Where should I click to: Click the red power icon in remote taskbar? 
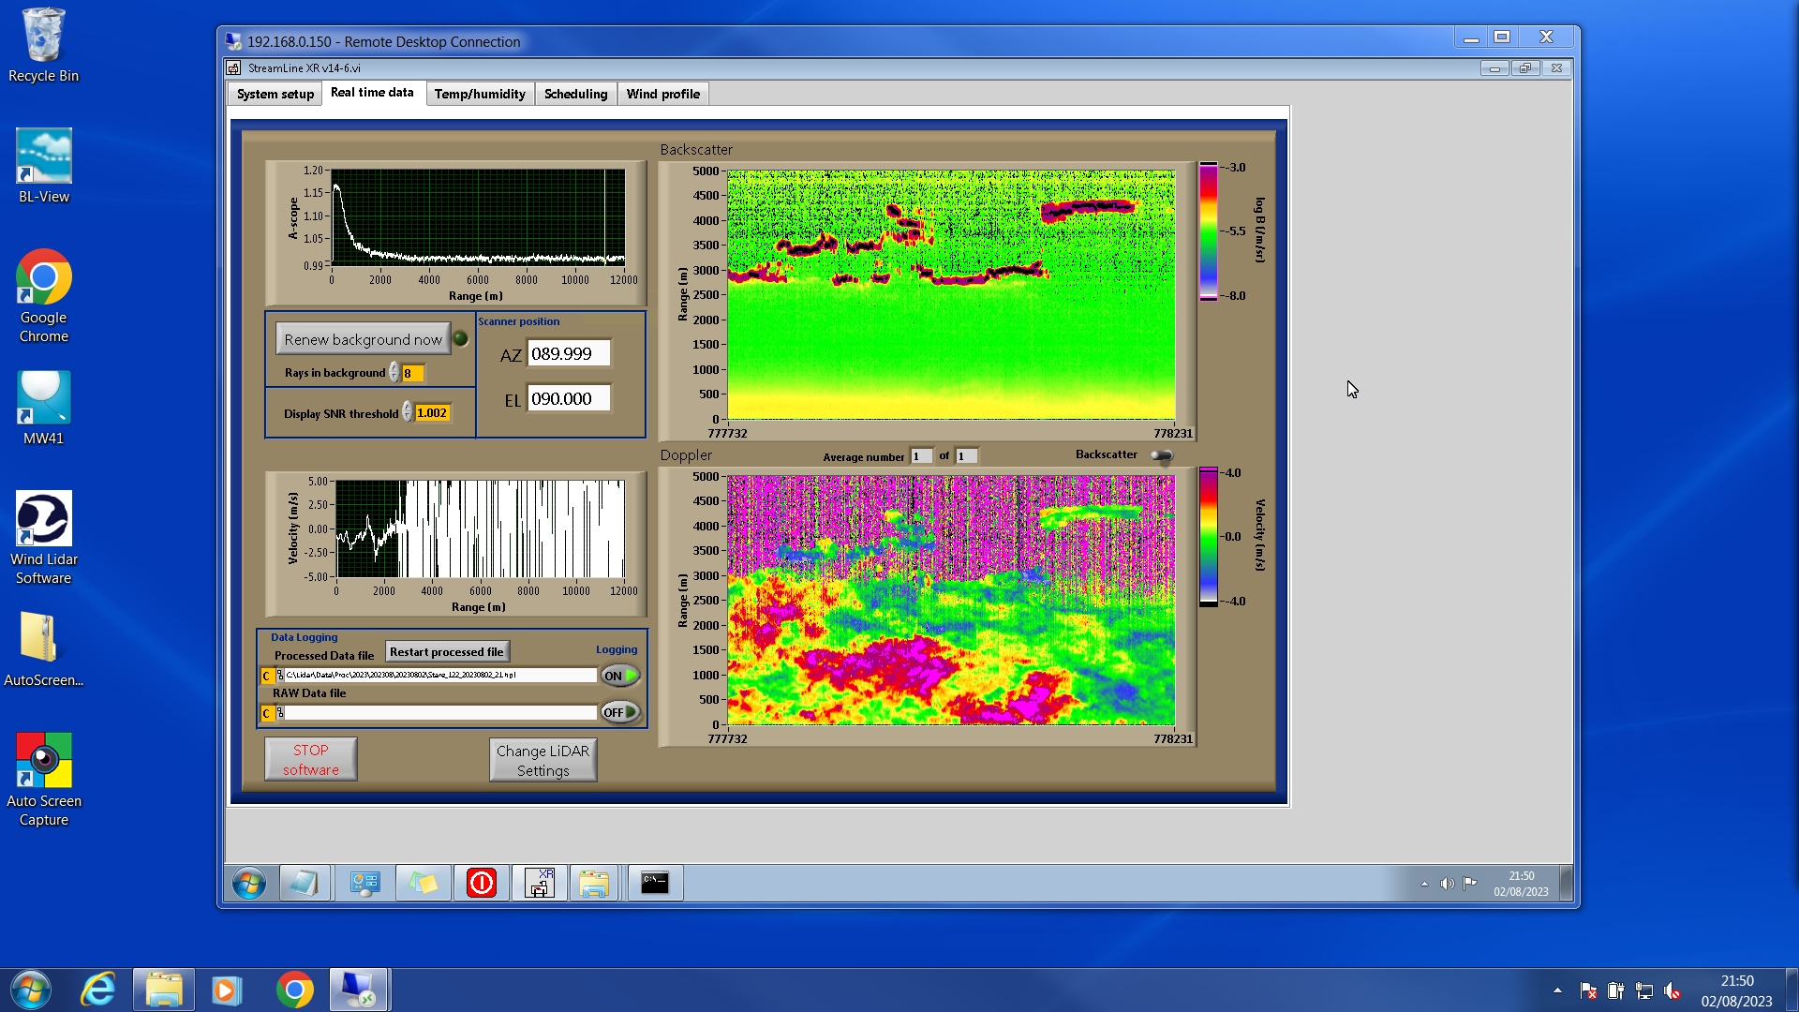(481, 883)
